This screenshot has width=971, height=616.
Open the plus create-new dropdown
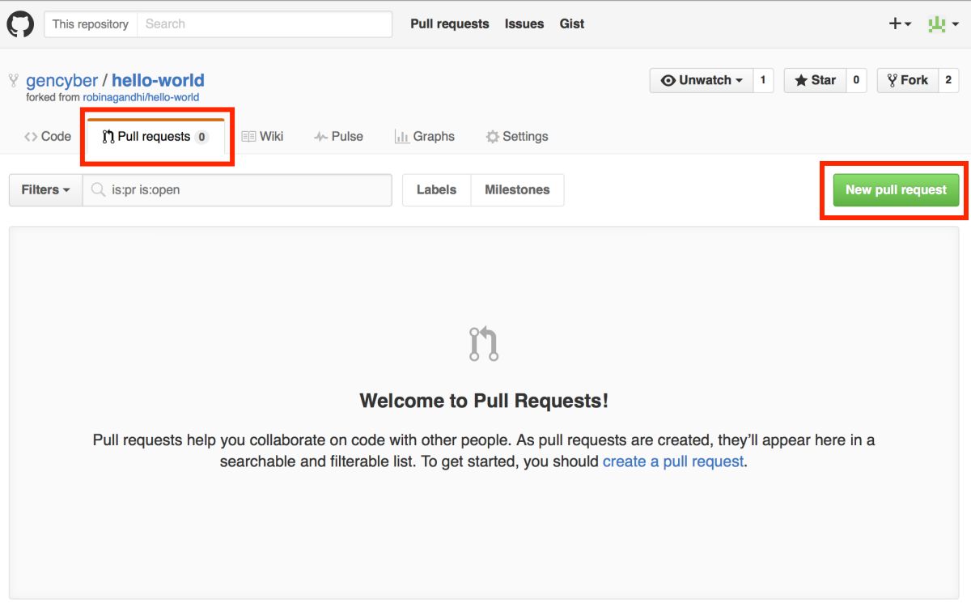tap(900, 24)
